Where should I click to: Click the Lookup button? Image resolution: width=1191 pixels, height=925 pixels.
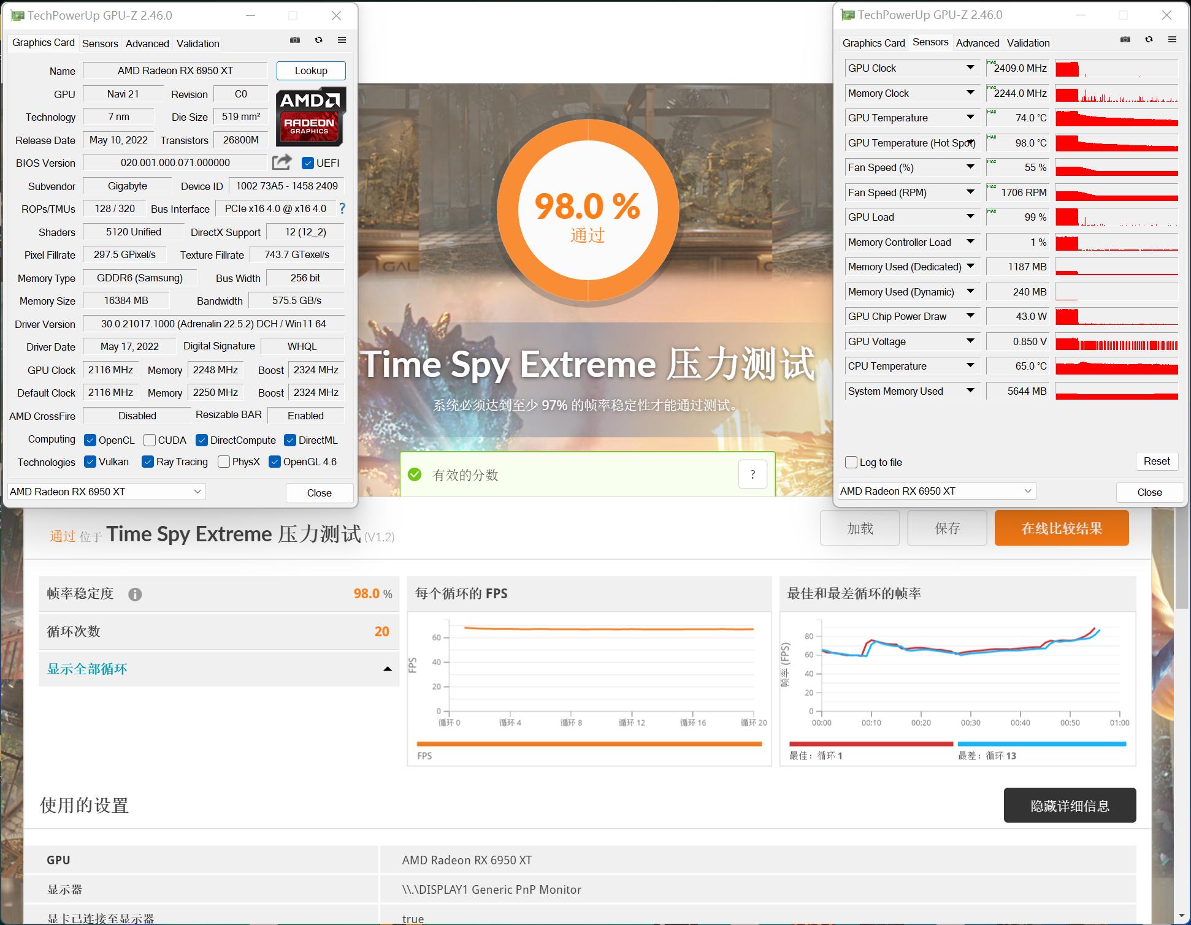(310, 70)
